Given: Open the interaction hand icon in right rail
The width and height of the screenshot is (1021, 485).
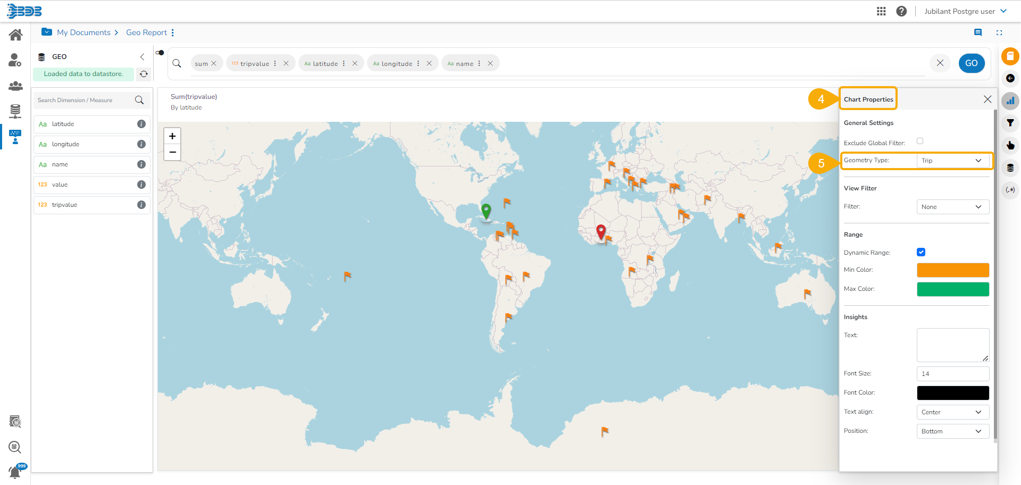Looking at the screenshot, I should [x=1010, y=145].
